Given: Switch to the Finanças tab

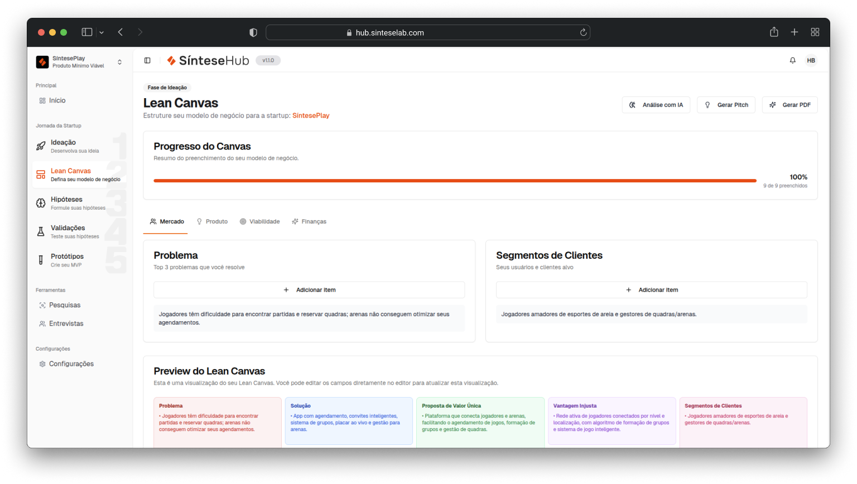Looking at the screenshot, I should [309, 221].
